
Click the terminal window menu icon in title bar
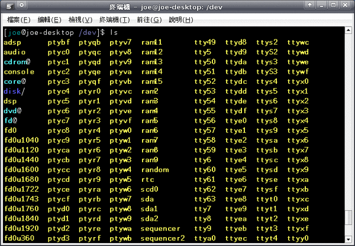coord(9,6)
